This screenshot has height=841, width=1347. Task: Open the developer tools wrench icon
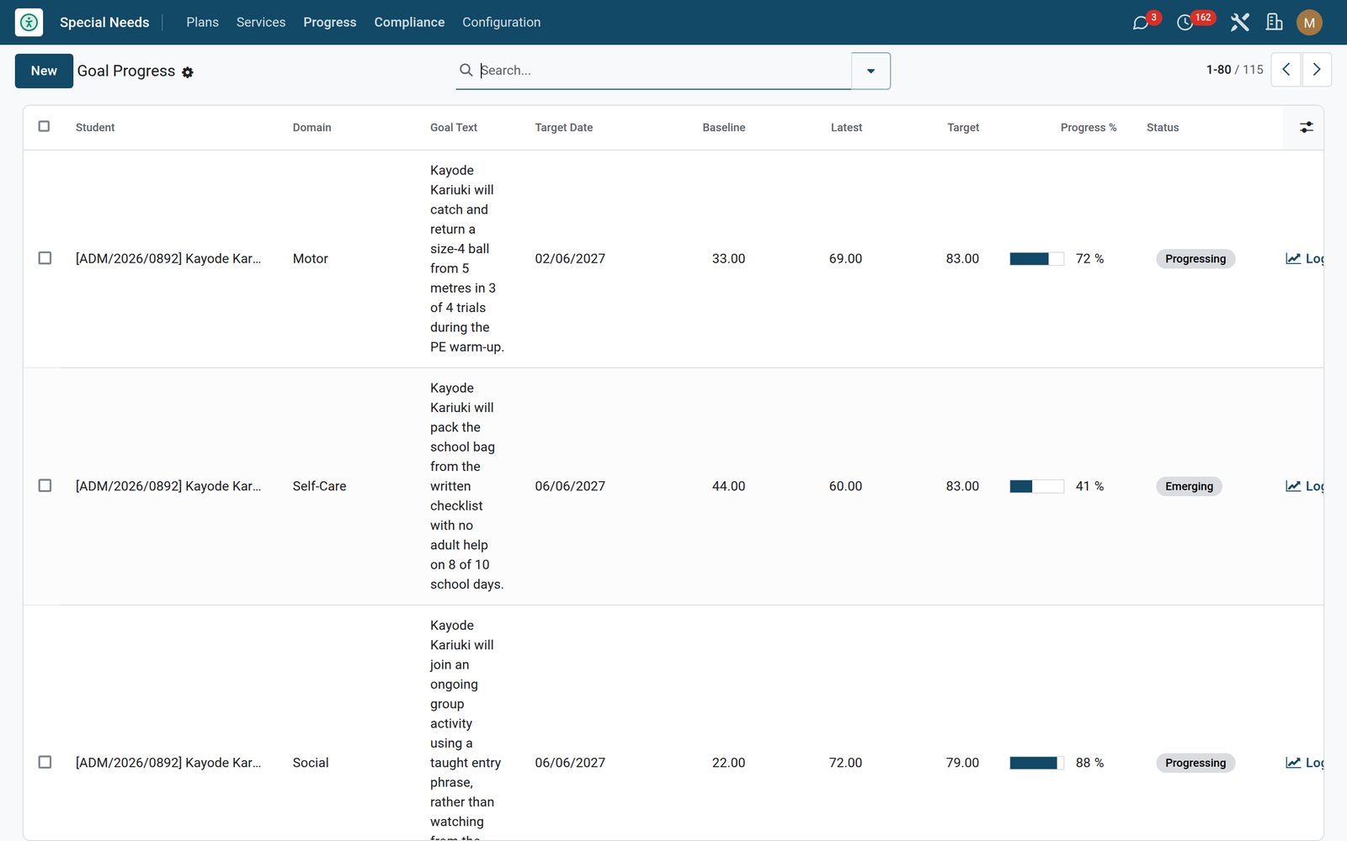(1239, 23)
